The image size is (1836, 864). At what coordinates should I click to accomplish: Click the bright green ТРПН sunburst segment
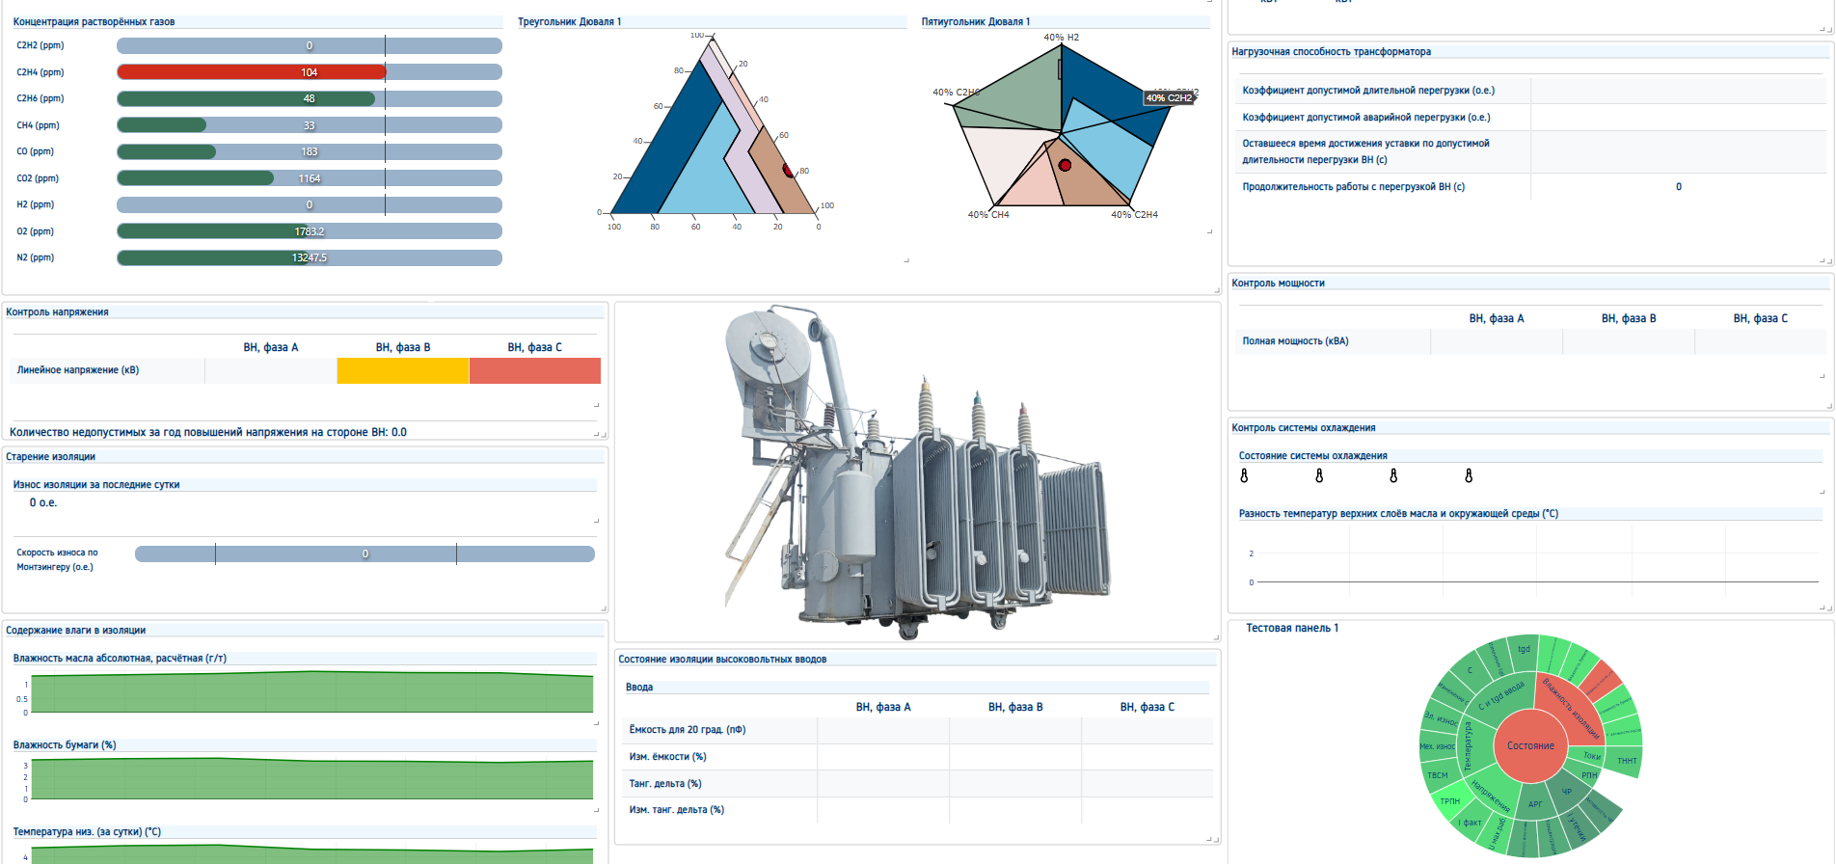click(x=1449, y=801)
